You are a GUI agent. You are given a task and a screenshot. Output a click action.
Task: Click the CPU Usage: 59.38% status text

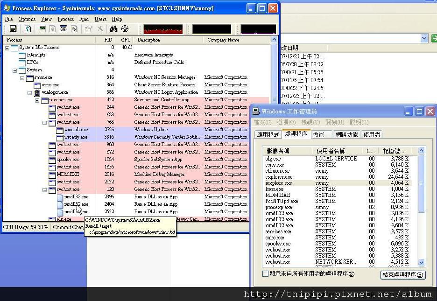25,227
